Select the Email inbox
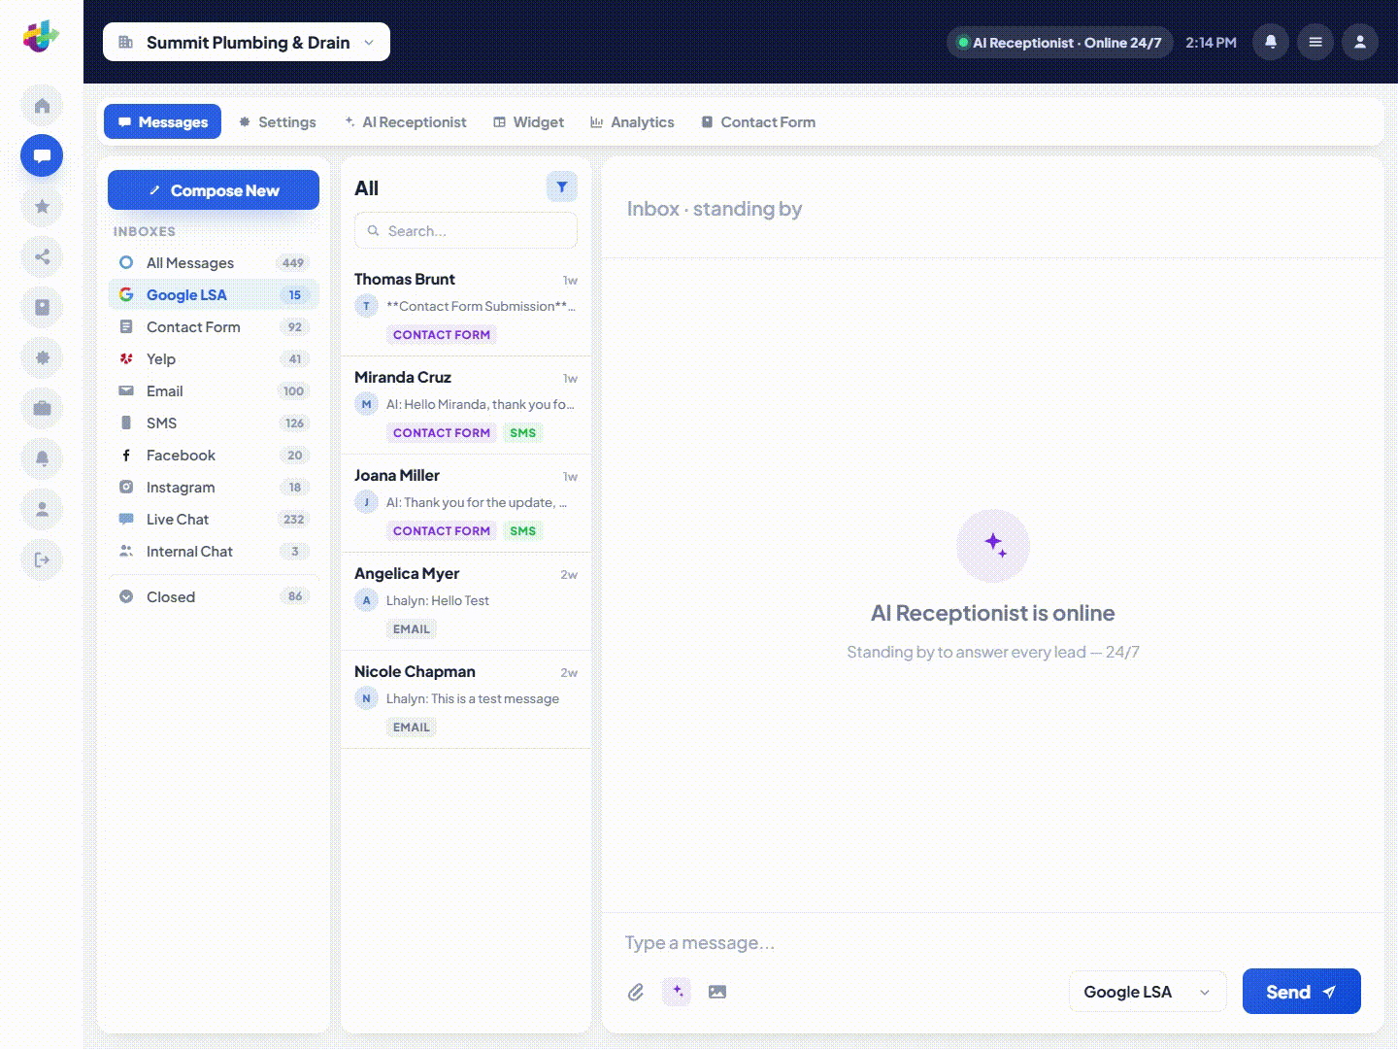Image resolution: width=1398 pixels, height=1049 pixels. pyautogui.click(x=214, y=390)
